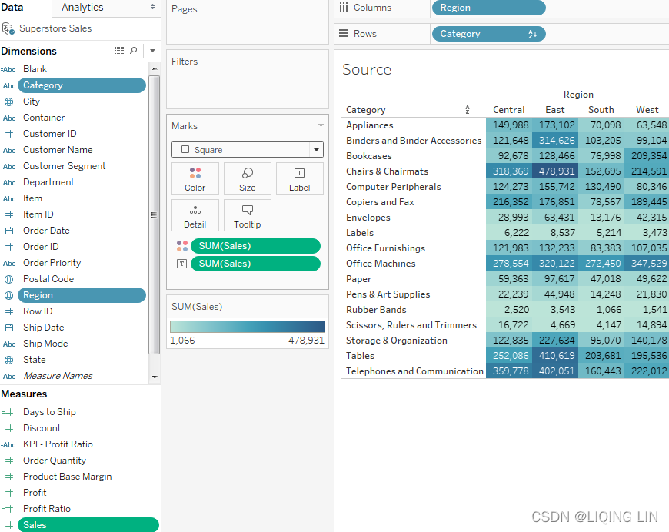Click the view data grid icon in Dimensions

point(119,50)
